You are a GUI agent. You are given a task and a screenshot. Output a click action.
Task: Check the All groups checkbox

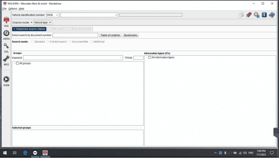(x=17, y=63)
